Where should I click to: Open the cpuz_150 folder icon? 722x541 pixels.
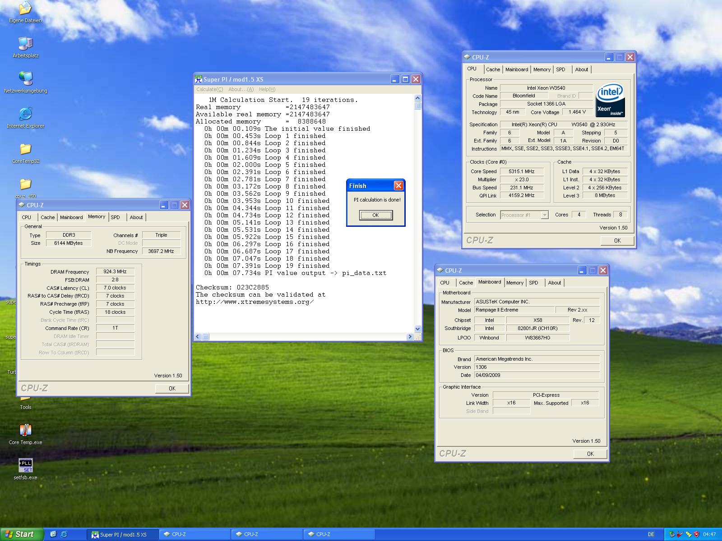tap(25, 184)
